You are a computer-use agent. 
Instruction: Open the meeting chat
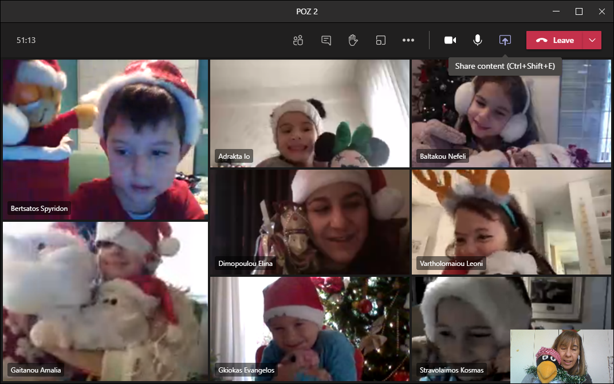click(326, 40)
